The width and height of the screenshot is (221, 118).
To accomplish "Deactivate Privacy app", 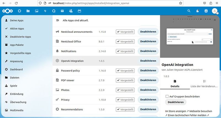I will [x=148, y=100].
